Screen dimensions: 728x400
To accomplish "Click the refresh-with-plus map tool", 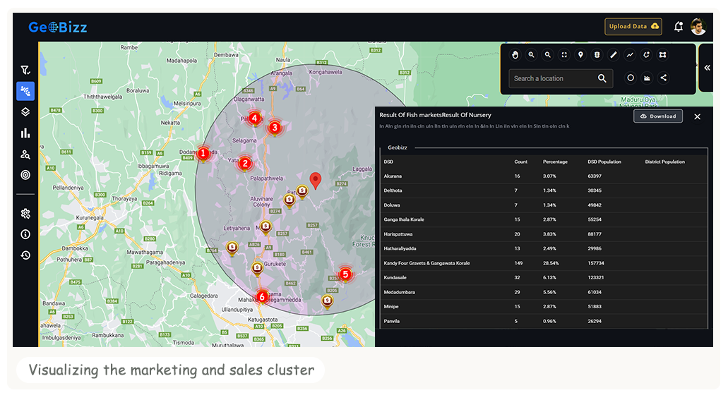I will 646,55.
